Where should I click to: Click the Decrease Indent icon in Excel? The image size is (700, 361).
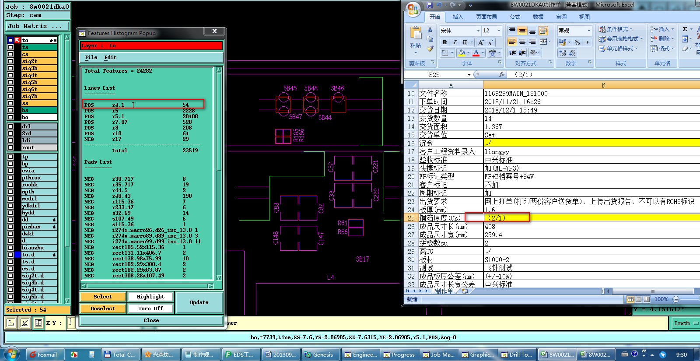tap(512, 53)
